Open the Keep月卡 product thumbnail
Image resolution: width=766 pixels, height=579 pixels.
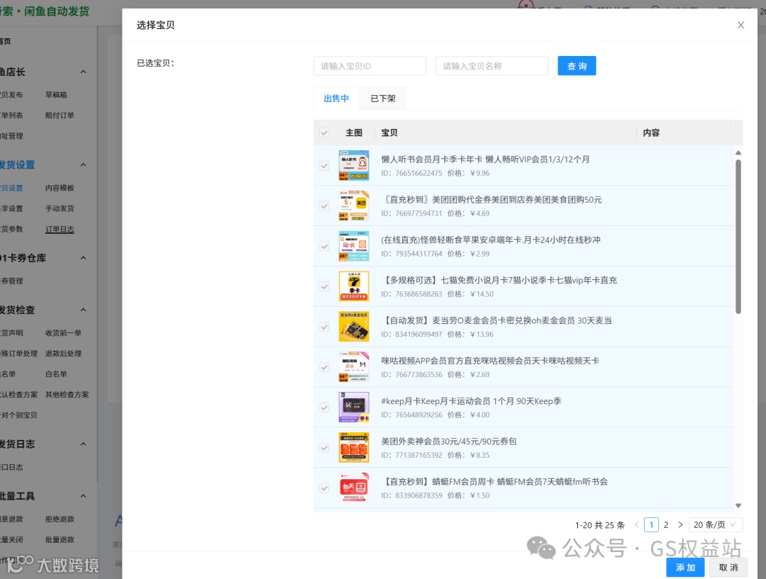(x=354, y=407)
